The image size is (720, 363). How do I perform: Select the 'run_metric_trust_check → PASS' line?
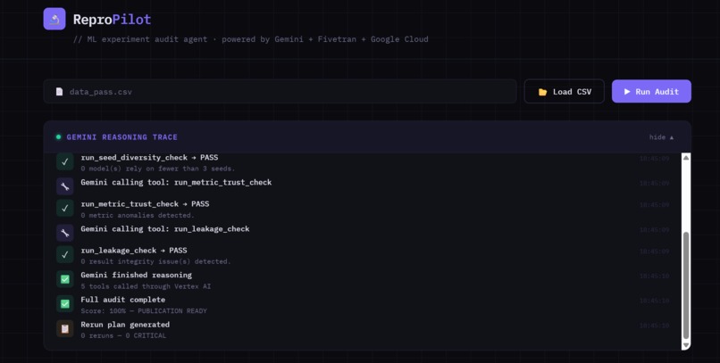pos(145,204)
